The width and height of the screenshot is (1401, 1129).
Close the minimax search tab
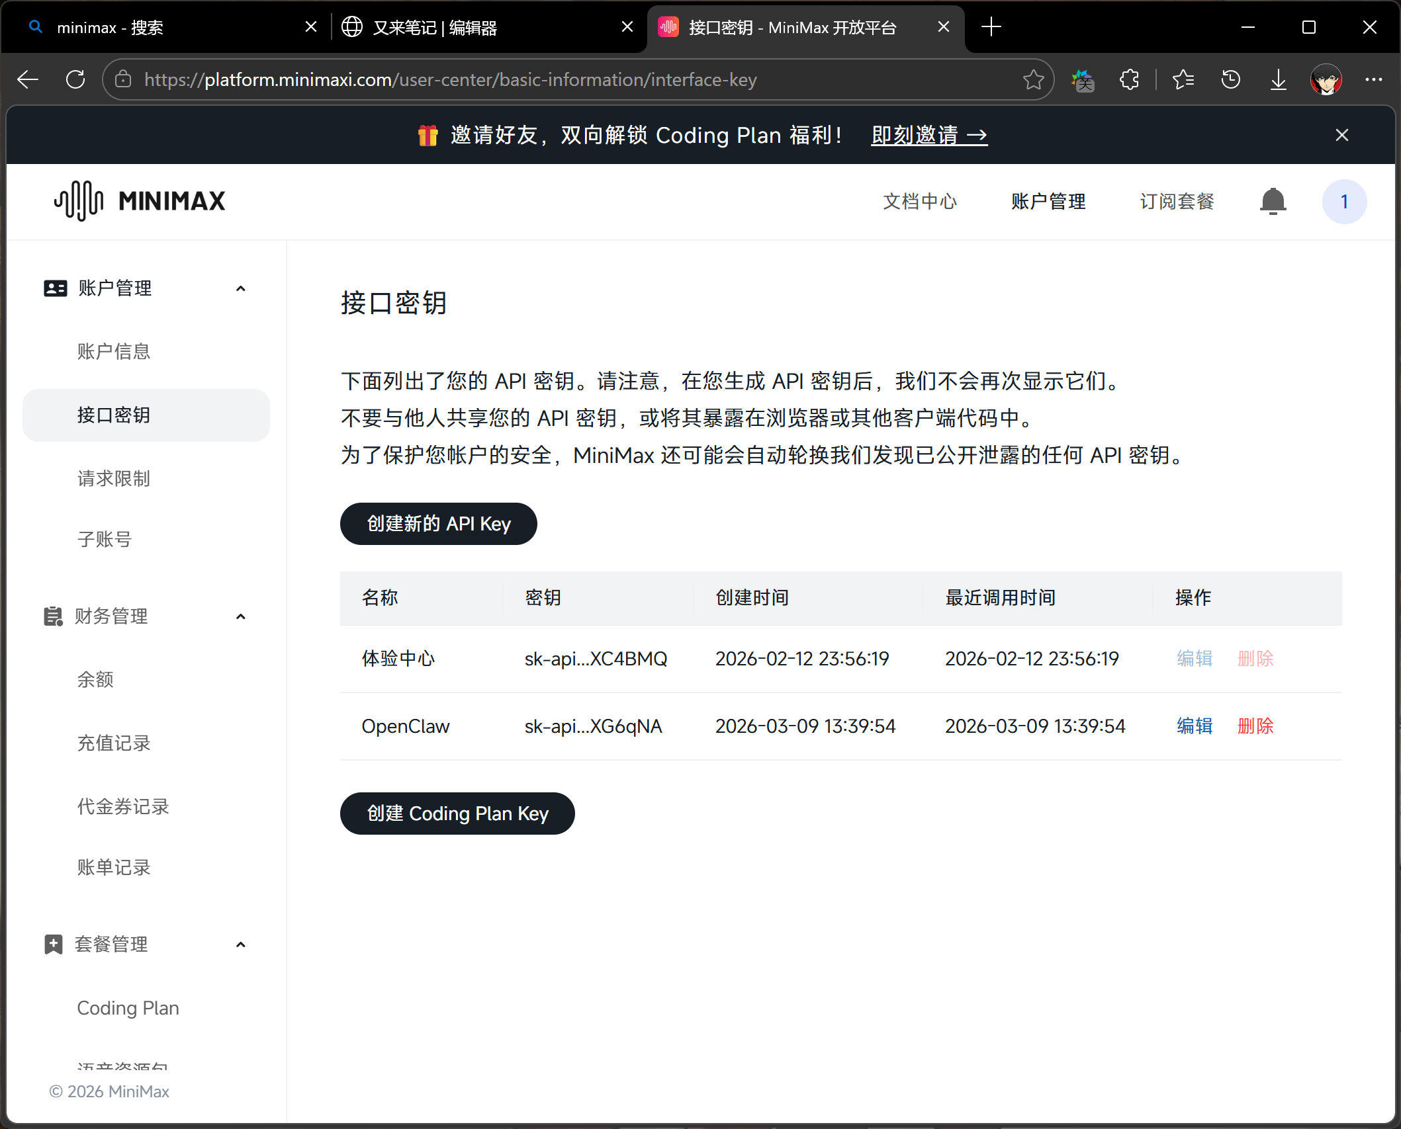[x=311, y=27]
